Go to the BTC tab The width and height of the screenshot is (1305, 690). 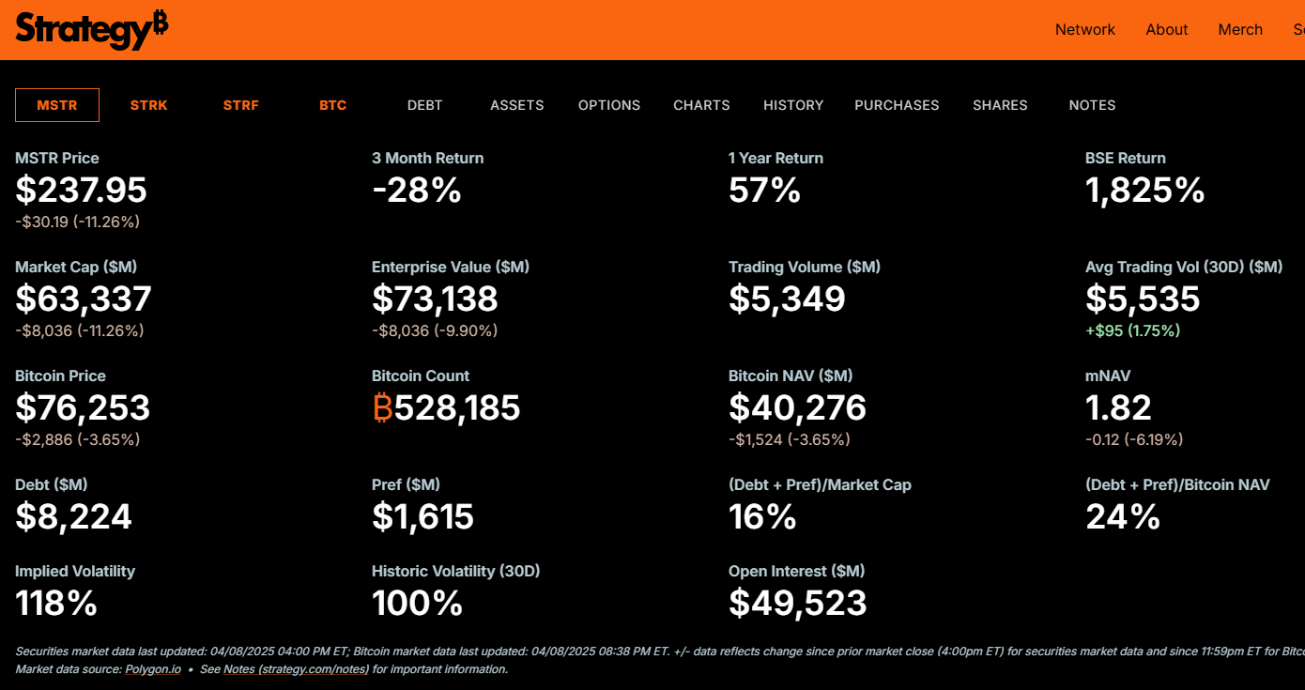point(333,105)
